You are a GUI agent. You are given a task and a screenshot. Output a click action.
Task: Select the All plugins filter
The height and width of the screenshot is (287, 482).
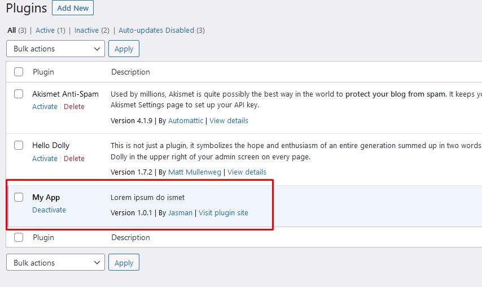[x=11, y=31]
